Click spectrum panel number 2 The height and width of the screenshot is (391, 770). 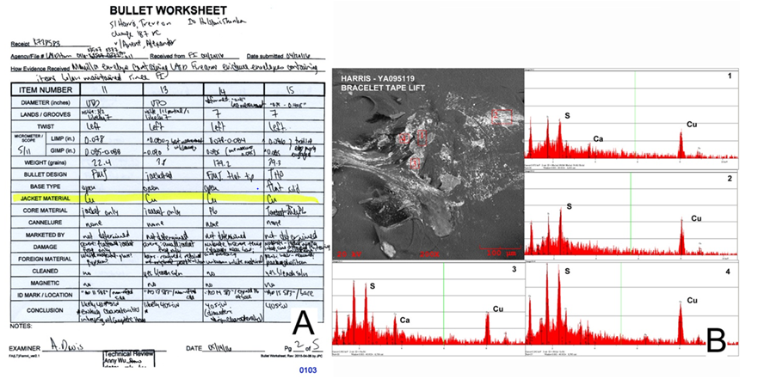point(730,179)
